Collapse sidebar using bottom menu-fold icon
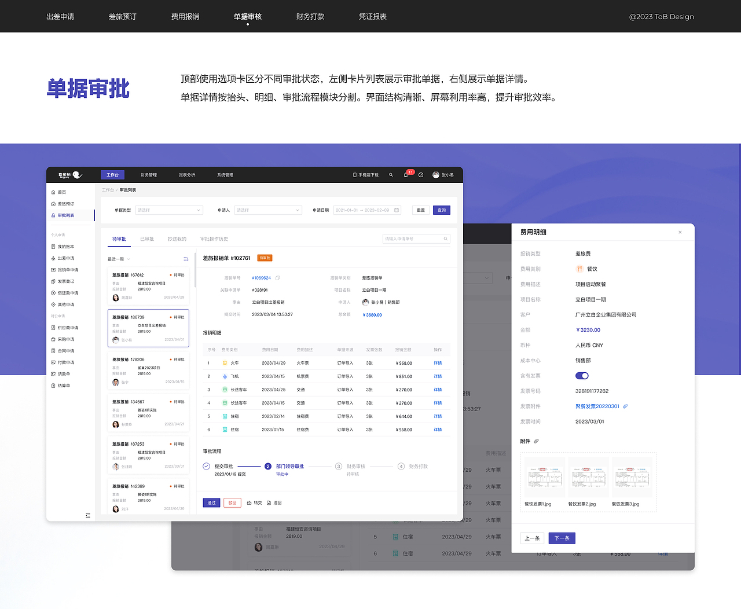This screenshot has height=609, width=741. (x=88, y=515)
